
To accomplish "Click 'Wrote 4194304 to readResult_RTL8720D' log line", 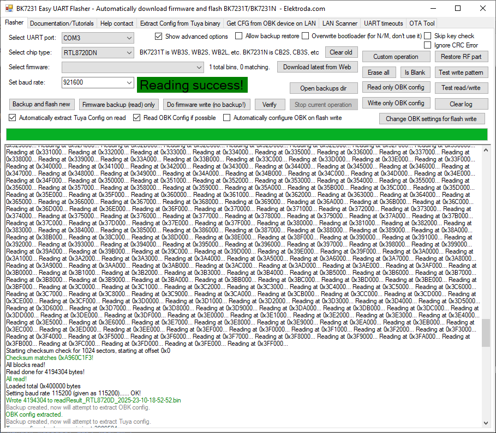I will click(94, 400).
